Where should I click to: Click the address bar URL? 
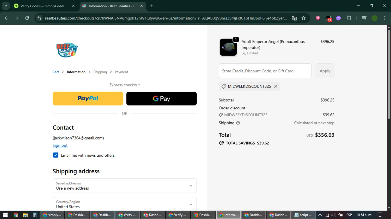[x=166, y=18]
